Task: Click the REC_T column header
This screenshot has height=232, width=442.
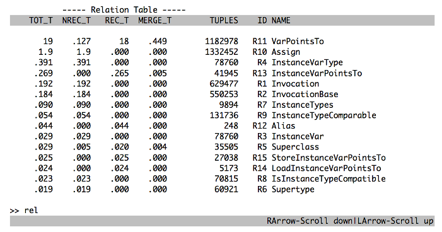Action: coord(117,21)
